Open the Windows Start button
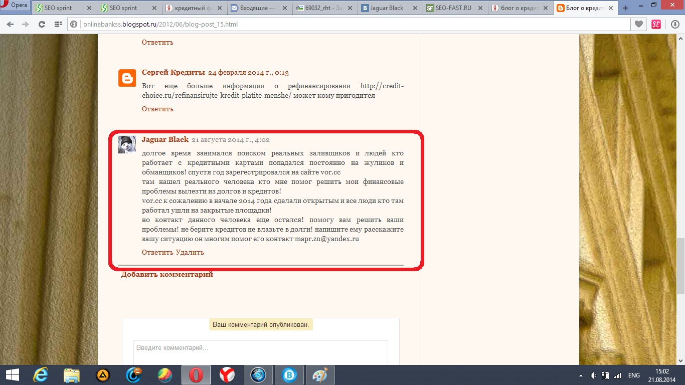Image resolution: width=685 pixels, height=385 pixels. [12, 375]
